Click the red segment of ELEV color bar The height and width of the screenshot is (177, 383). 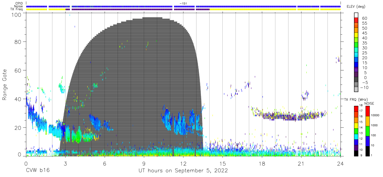pos(356,20)
